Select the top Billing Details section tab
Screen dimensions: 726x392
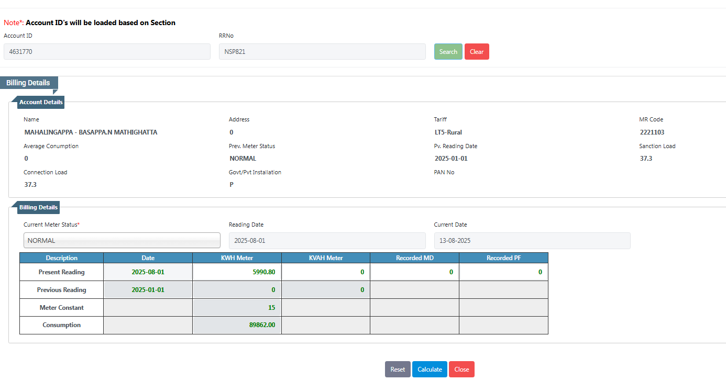coord(28,83)
